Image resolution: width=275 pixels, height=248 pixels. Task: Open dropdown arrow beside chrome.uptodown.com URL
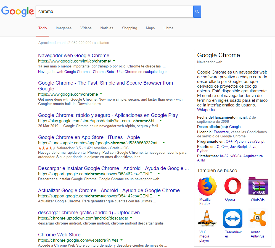coord(131,218)
